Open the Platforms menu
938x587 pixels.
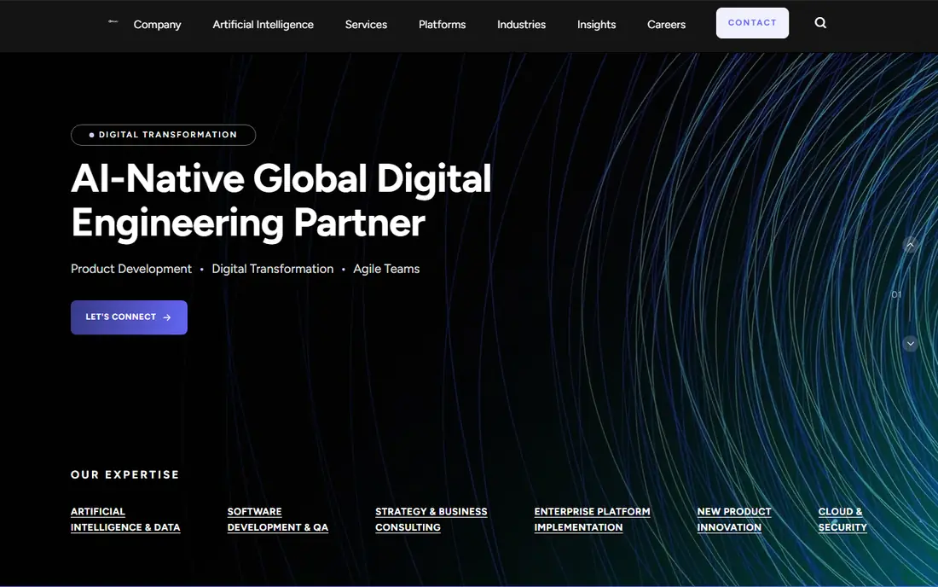point(442,25)
